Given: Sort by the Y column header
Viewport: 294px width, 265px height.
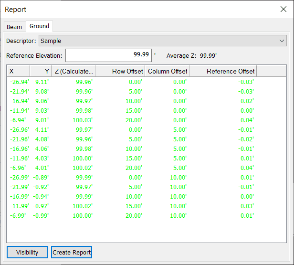Looking at the screenshot, I should click(x=41, y=71).
